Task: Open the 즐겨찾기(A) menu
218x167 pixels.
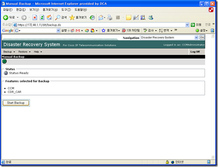Action: (x=50, y=10)
